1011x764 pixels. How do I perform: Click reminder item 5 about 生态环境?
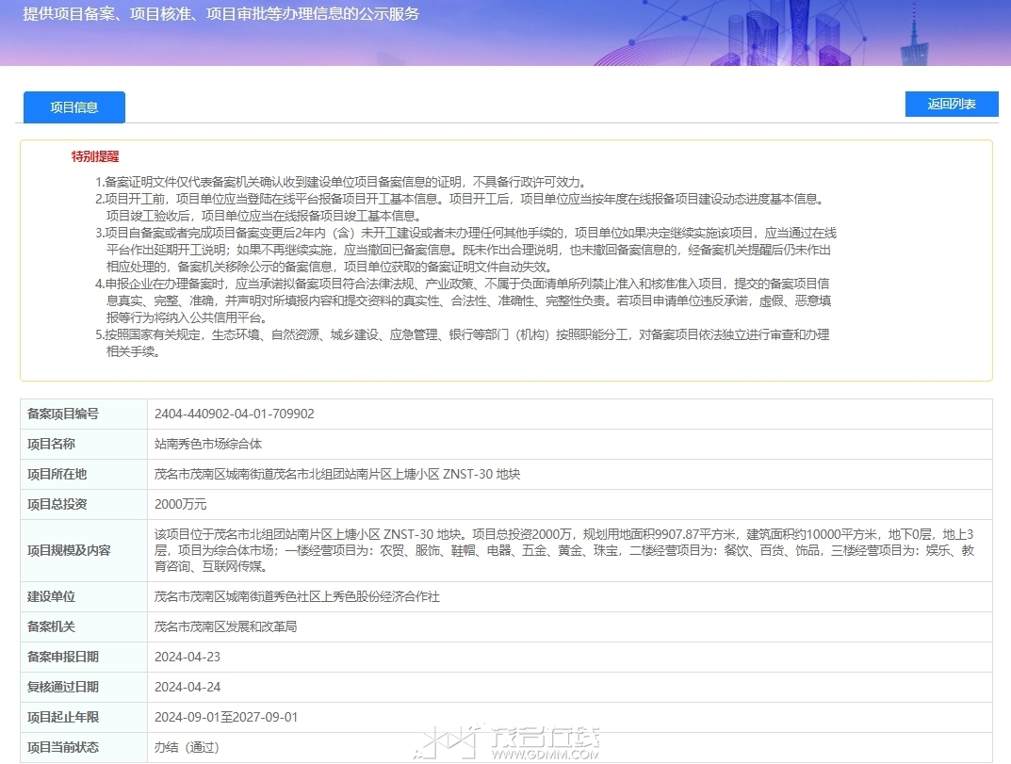[463, 343]
